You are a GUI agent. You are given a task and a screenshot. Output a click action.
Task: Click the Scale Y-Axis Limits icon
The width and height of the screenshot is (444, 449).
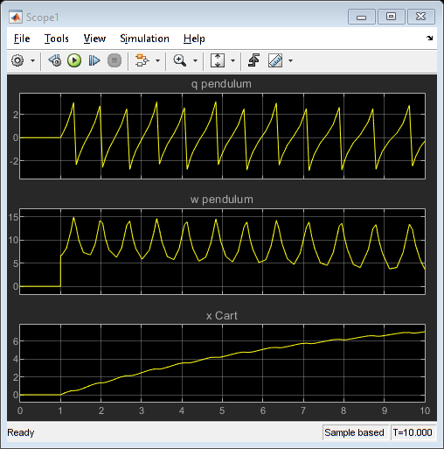click(218, 60)
